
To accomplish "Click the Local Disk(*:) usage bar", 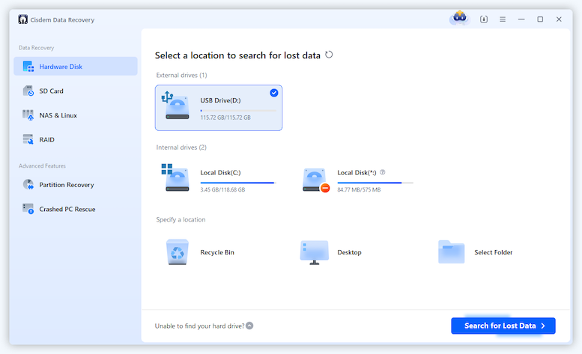I will [375, 183].
